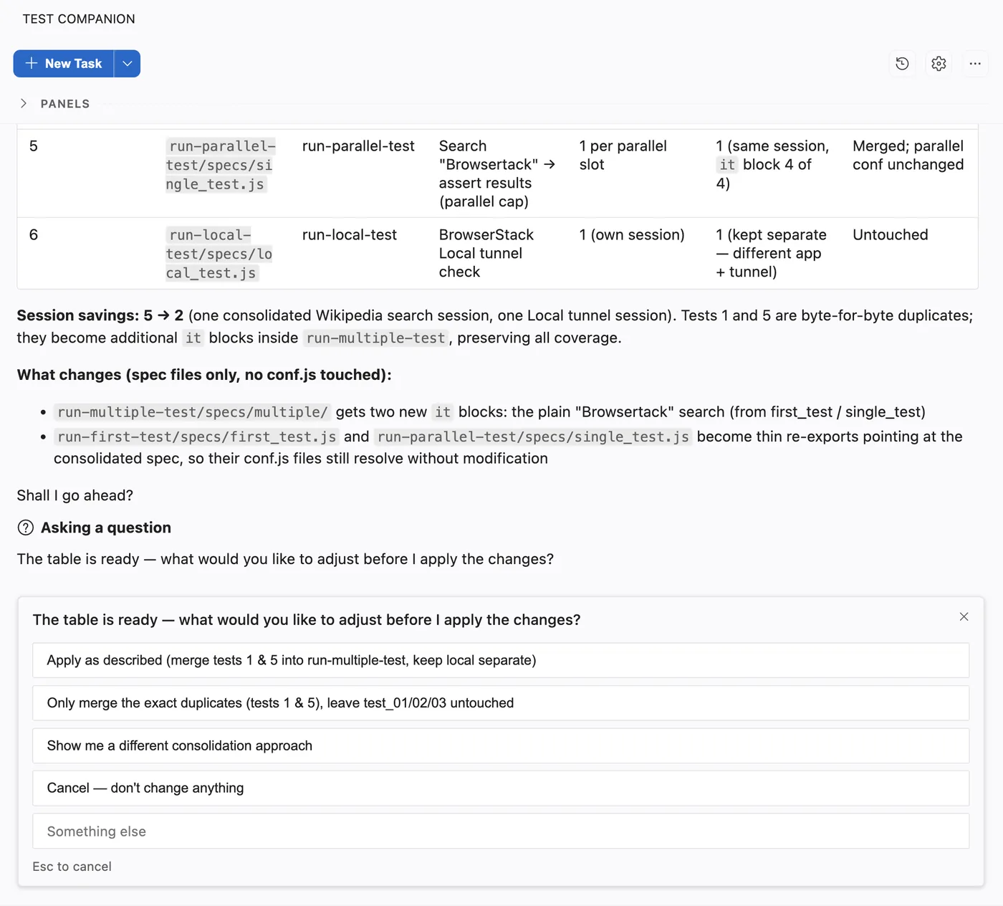Click the "run-local-test/specs/local_test.js" table cell

[219, 254]
